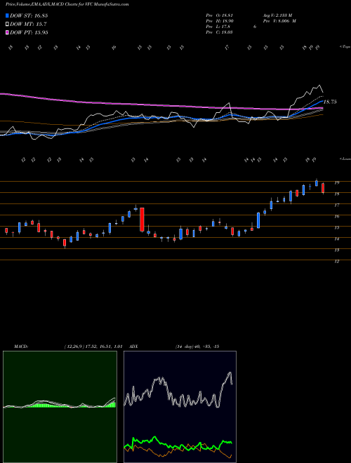Click the MACD (12,26,9) values text
351x463 pixels.
pos(93,347)
